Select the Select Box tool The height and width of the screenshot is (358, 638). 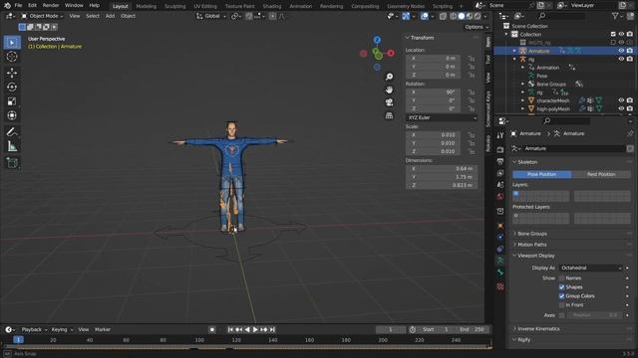[x=12, y=42]
